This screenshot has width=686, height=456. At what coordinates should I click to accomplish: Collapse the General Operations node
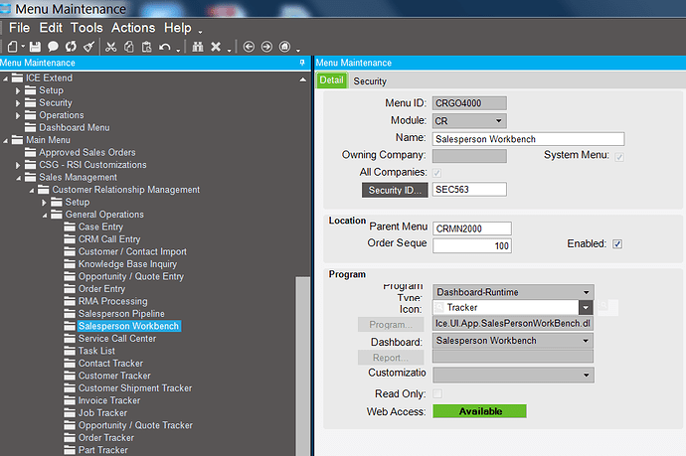pos(45,216)
